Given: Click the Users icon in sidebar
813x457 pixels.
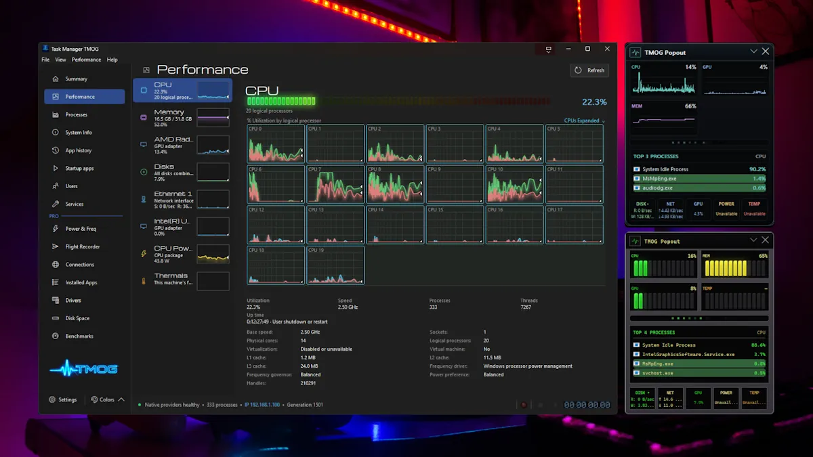Looking at the screenshot, I should tap(56, 186).
